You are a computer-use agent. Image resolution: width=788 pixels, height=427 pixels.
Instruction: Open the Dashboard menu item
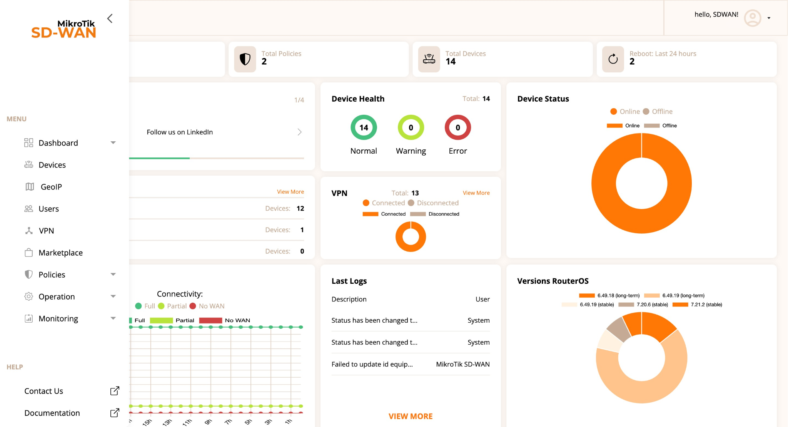click(x=58, y=143)
